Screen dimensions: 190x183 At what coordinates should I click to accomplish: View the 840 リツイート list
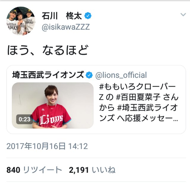tap(34, 170)
